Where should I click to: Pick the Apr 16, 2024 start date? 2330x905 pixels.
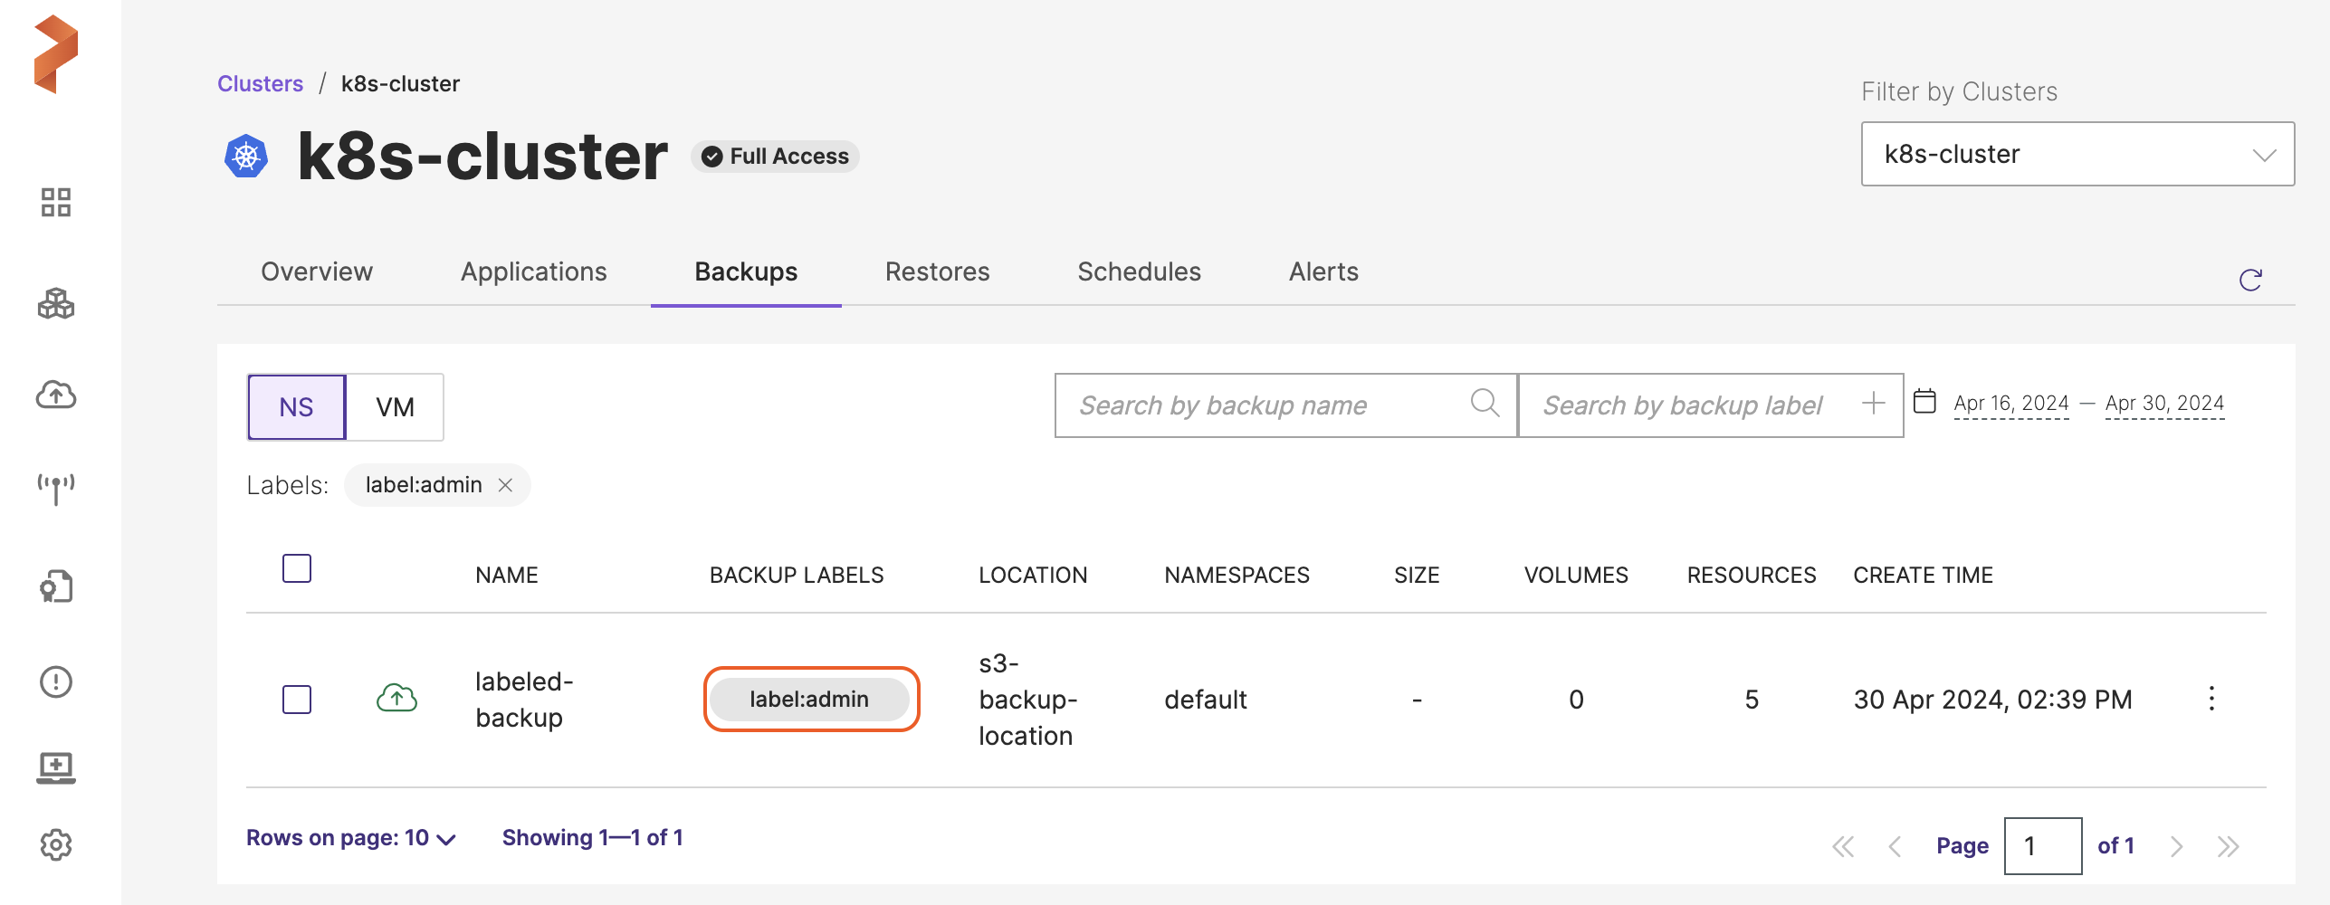(x=2010, y=404)
